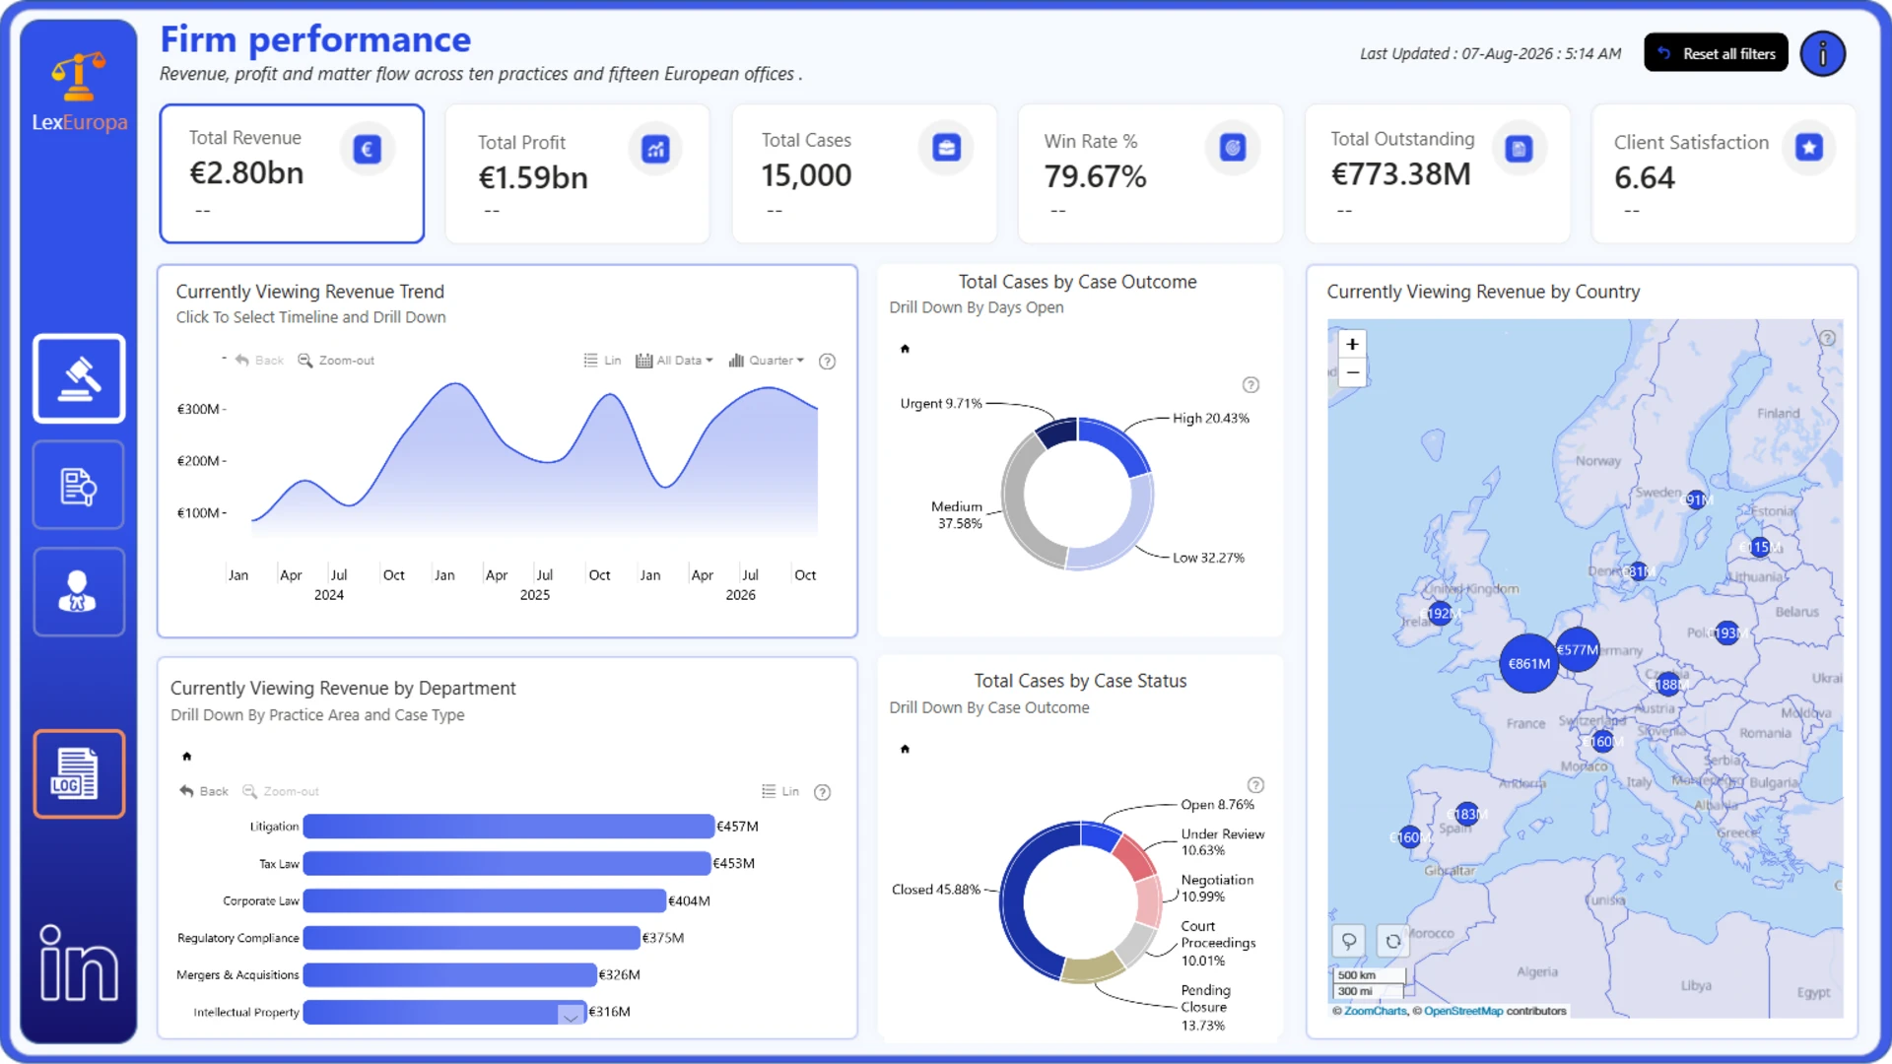Open the OpenStreetMap attribution link
This screenshot has height=1064, width=1892.
[x=1463, y=1011]
